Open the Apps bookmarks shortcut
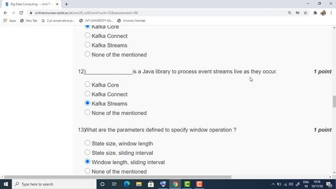The height and width of the screenshot is (189, 336). click(10, 20)
